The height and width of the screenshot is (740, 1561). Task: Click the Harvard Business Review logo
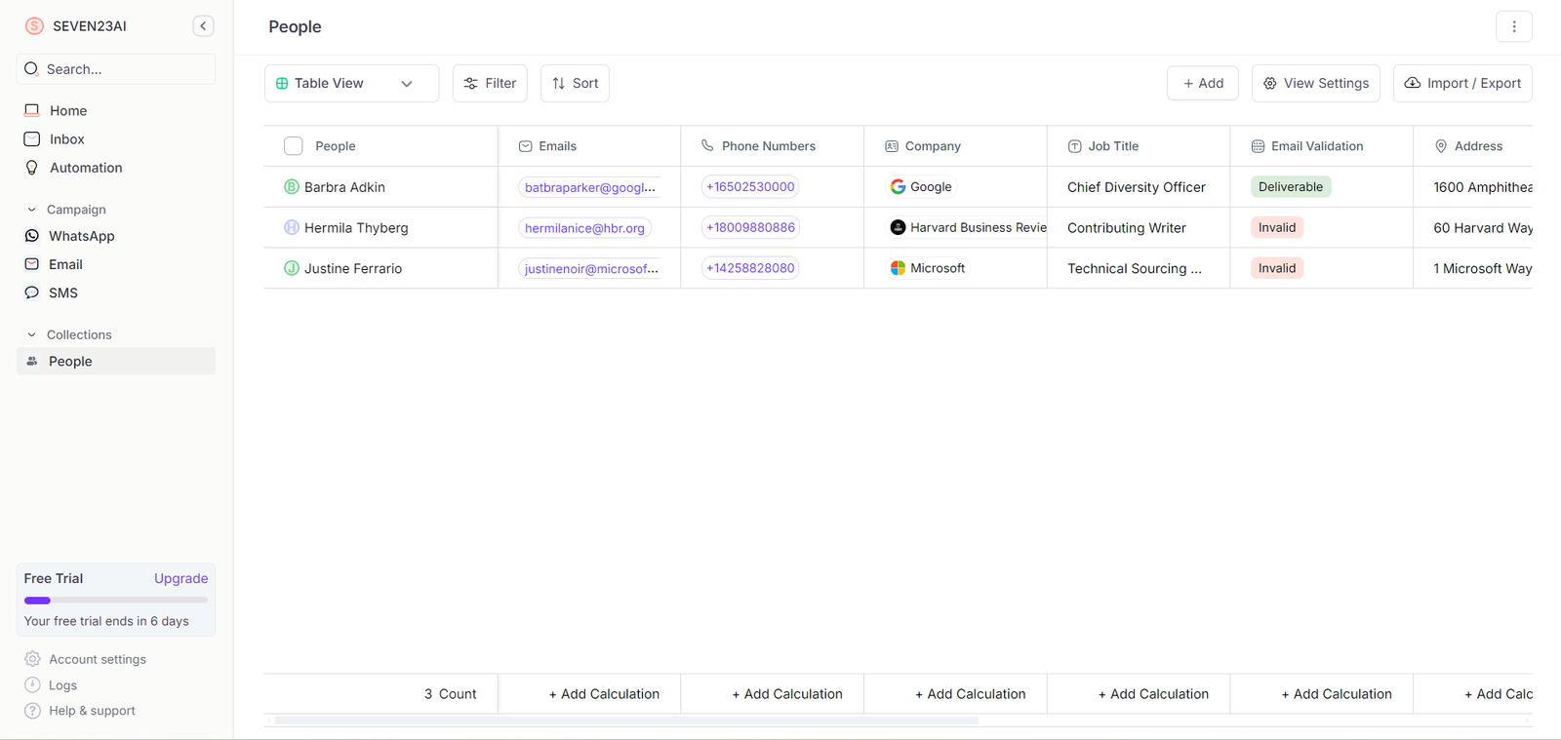[x=898, y=227]
